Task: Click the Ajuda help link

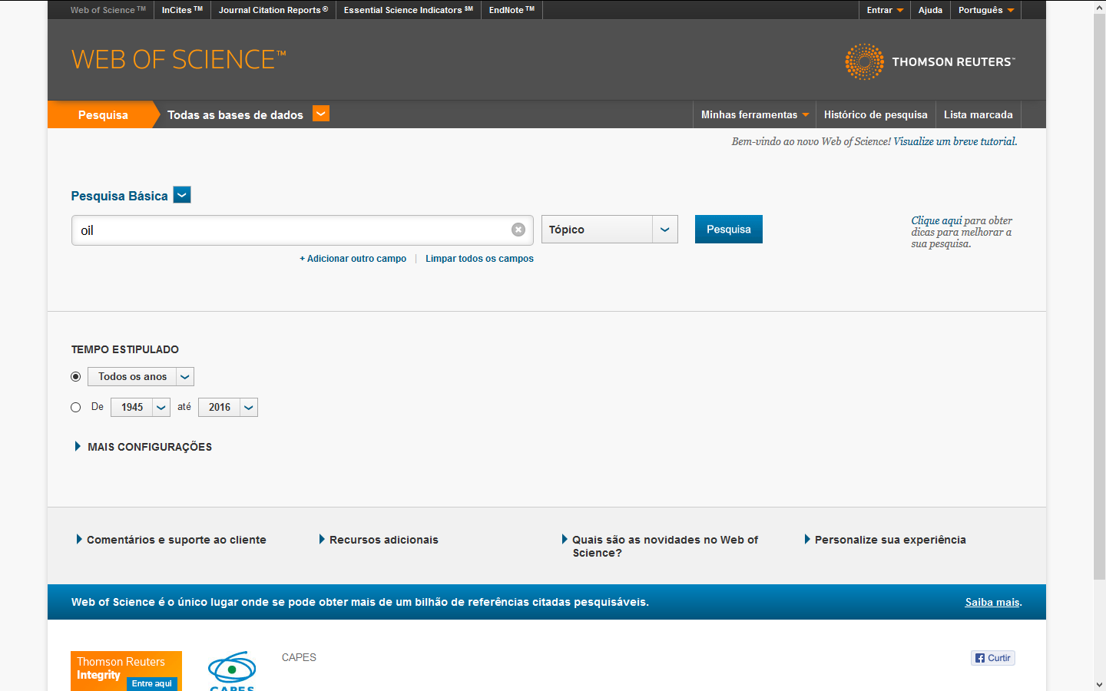Action: [x=930, y=10]
